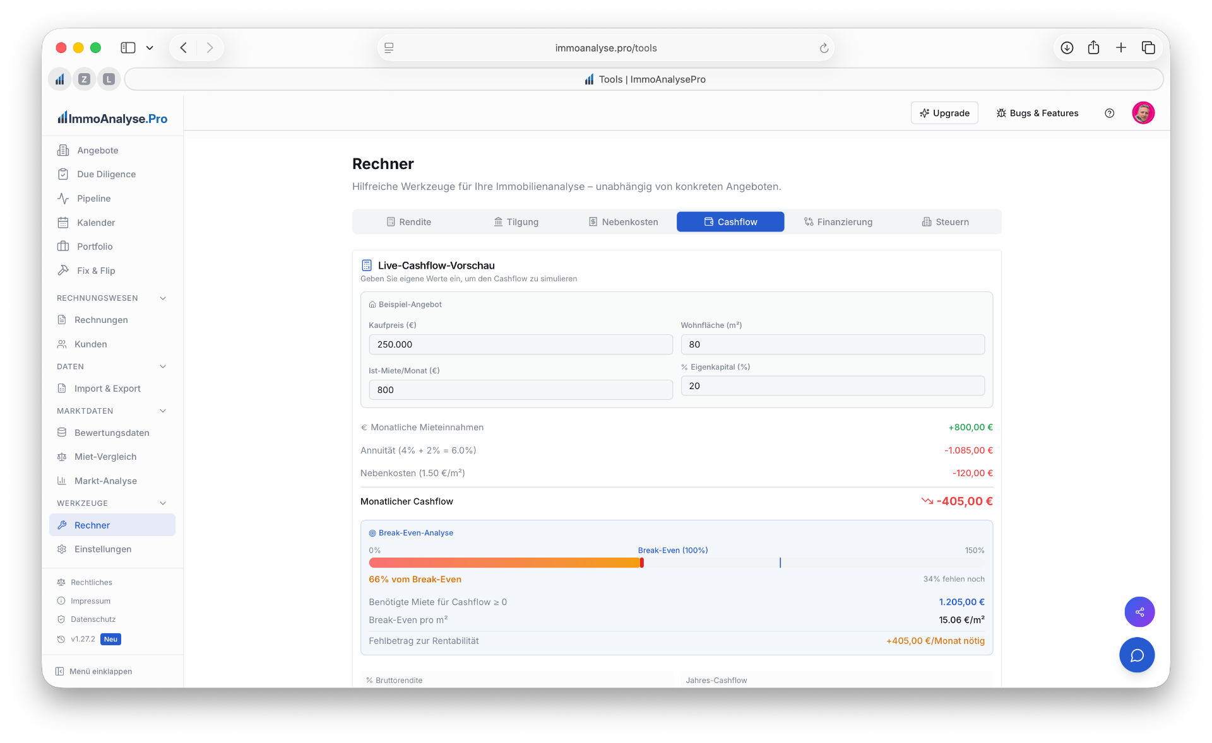Open Miet-Vergleich in the sidebar
The height and width of the screenshot is (743, 1212).
click(112, 457)
